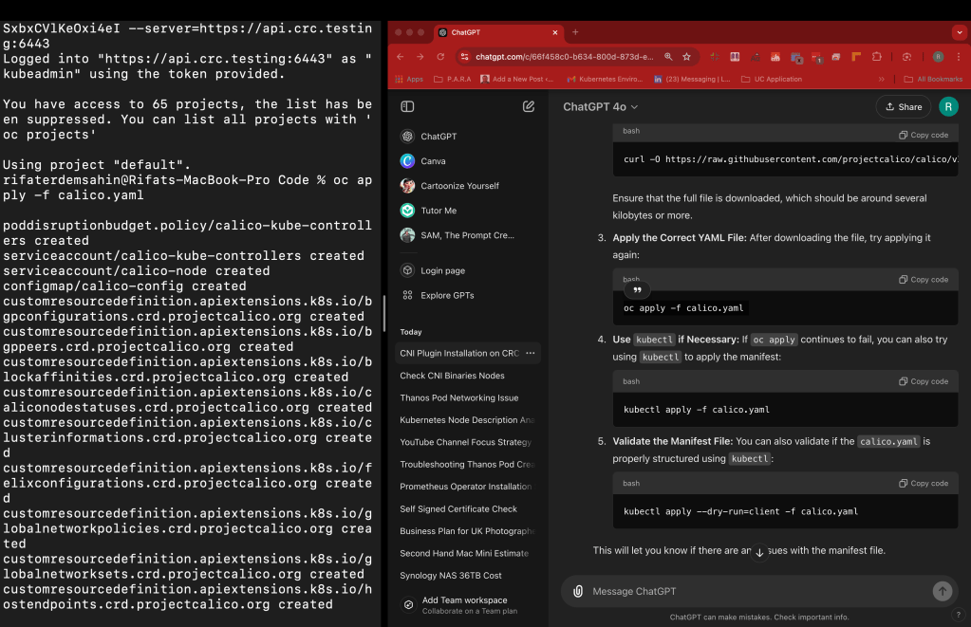Copy code of the oc apply block
This screenshot has height=627, width=971.
coord(924,280)
